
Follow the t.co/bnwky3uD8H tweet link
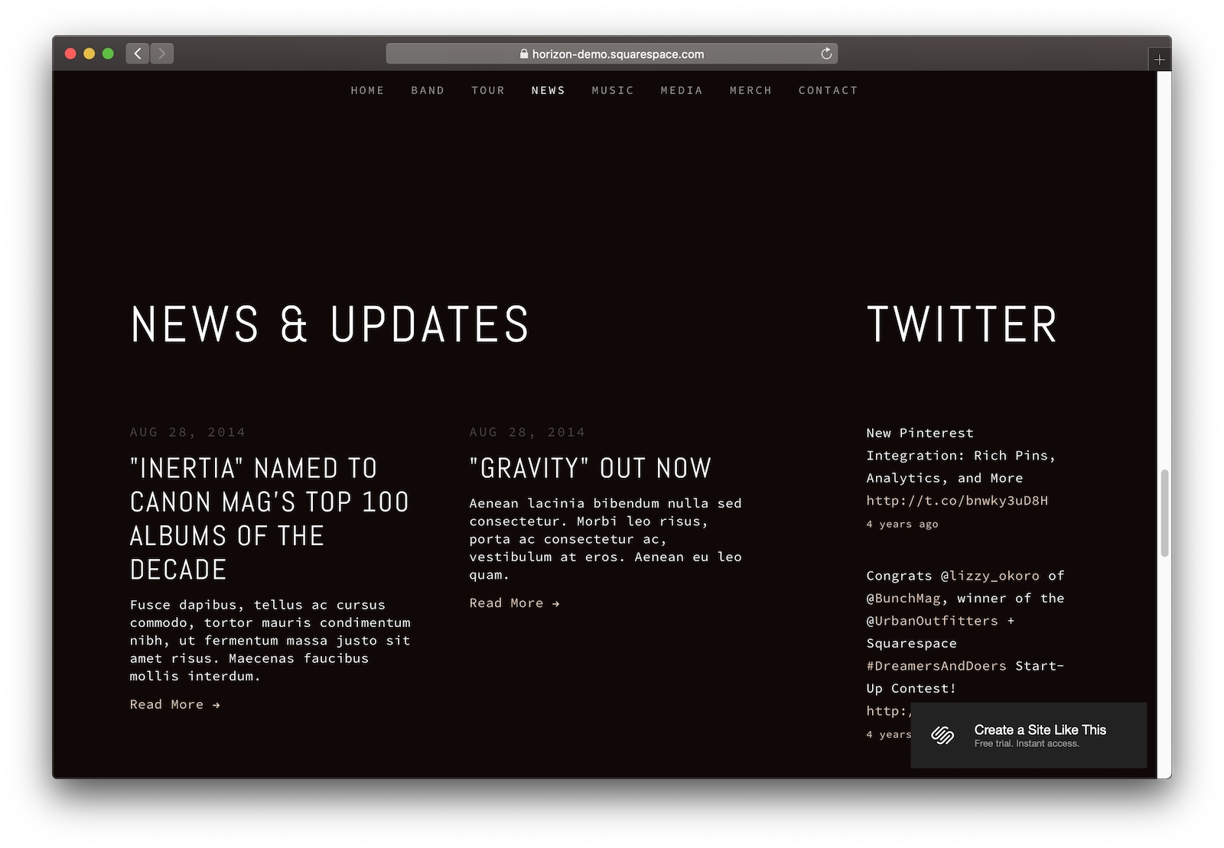tap(957, 501)
